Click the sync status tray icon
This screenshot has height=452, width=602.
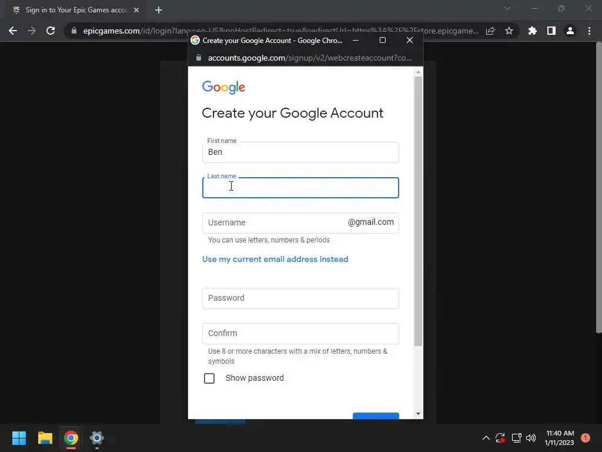click(x=500, y=438)
